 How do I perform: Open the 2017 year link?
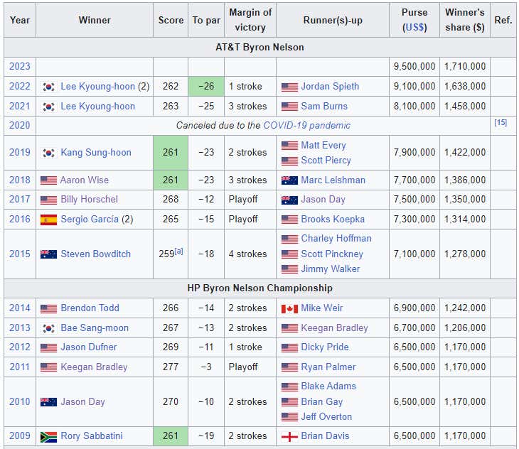coord(19,200)
